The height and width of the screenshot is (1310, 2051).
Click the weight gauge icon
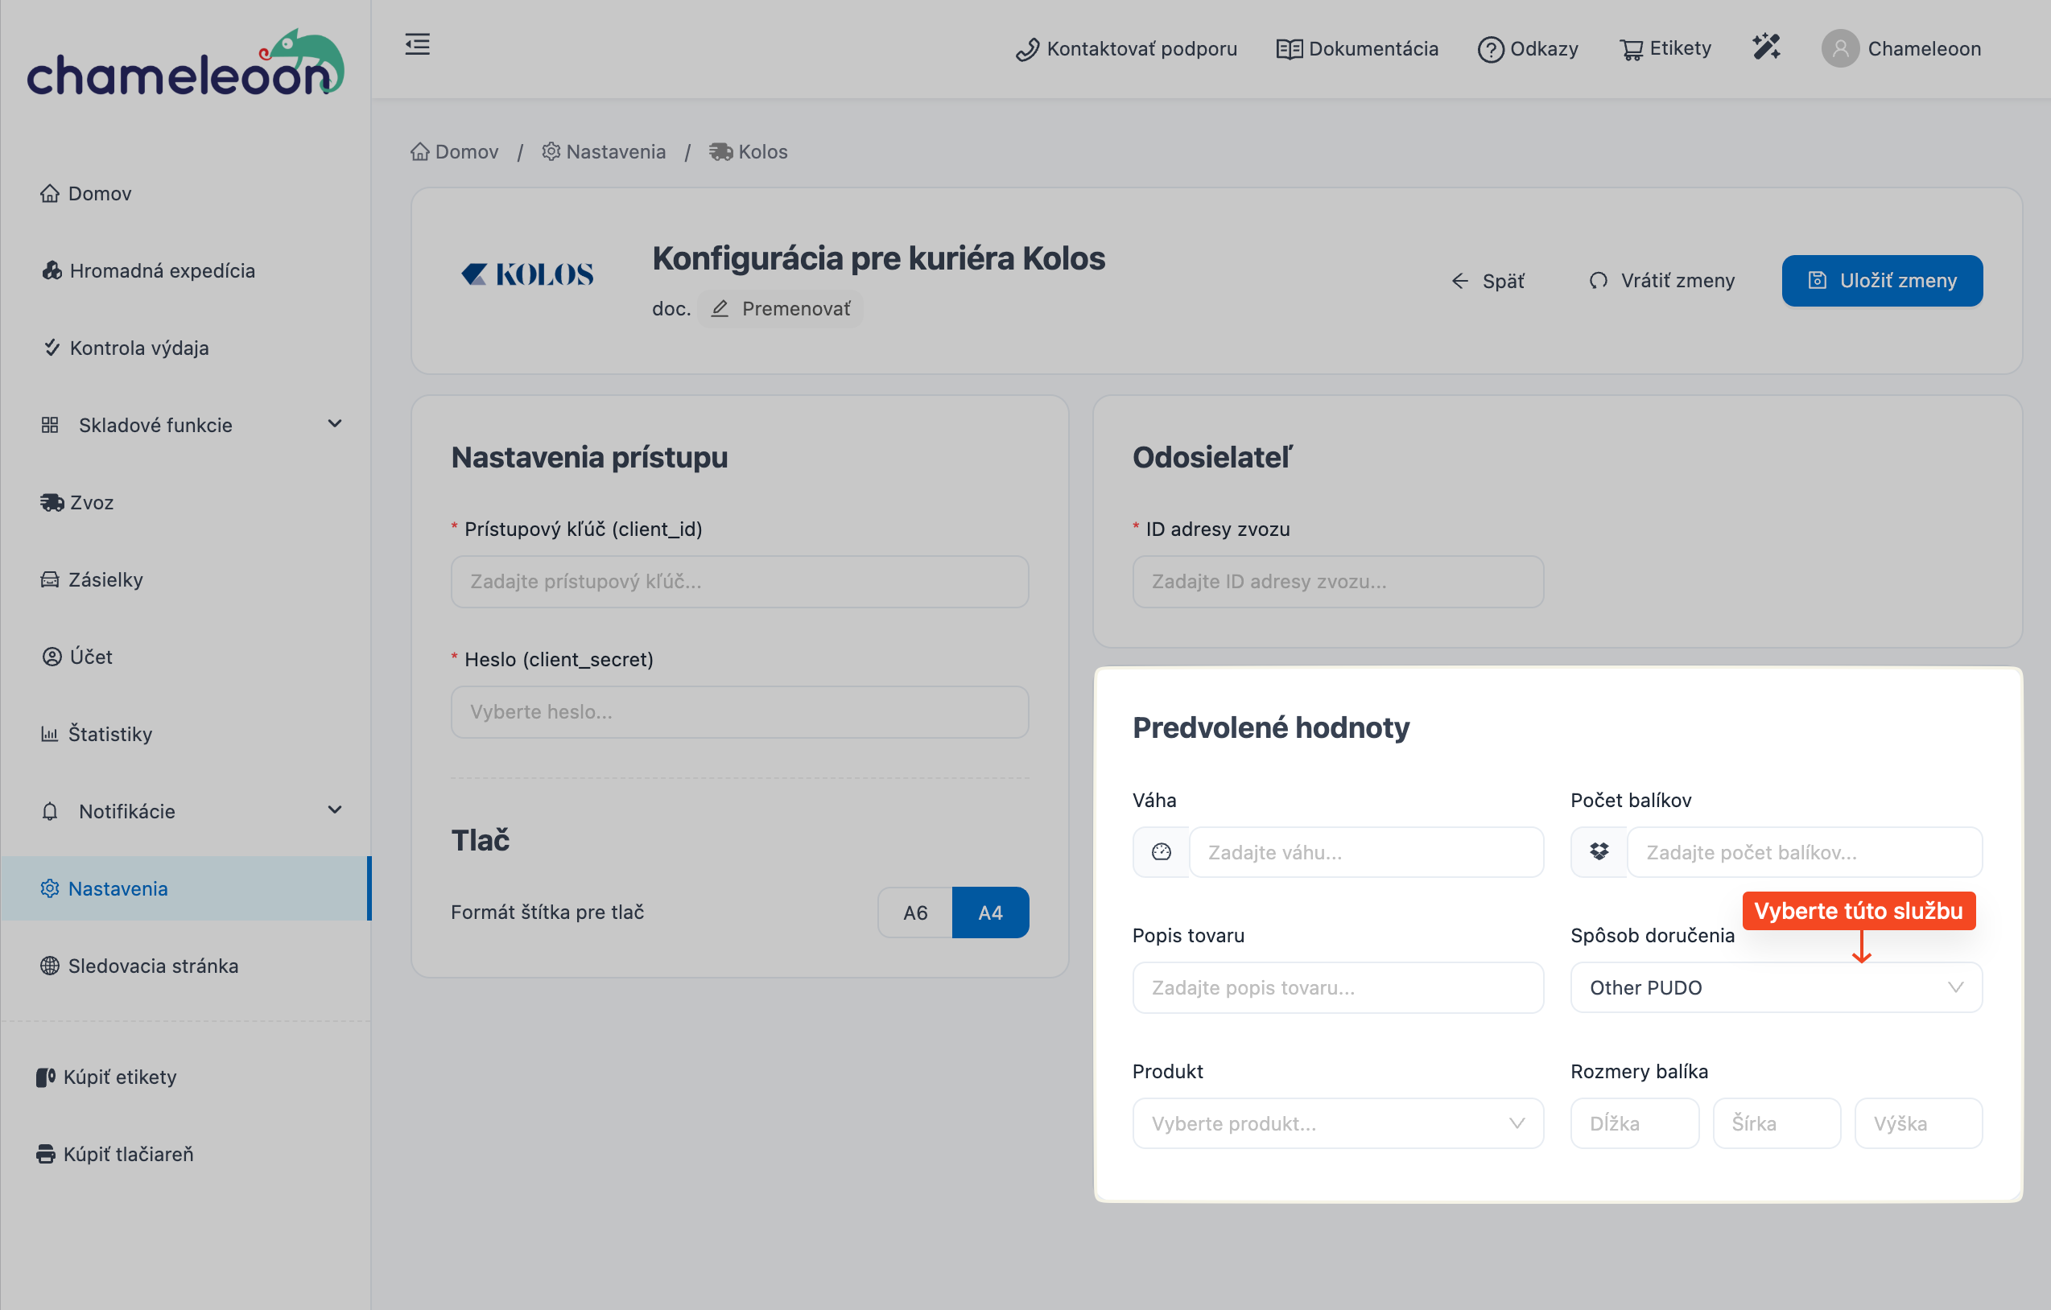click(x=1161, y=852)
